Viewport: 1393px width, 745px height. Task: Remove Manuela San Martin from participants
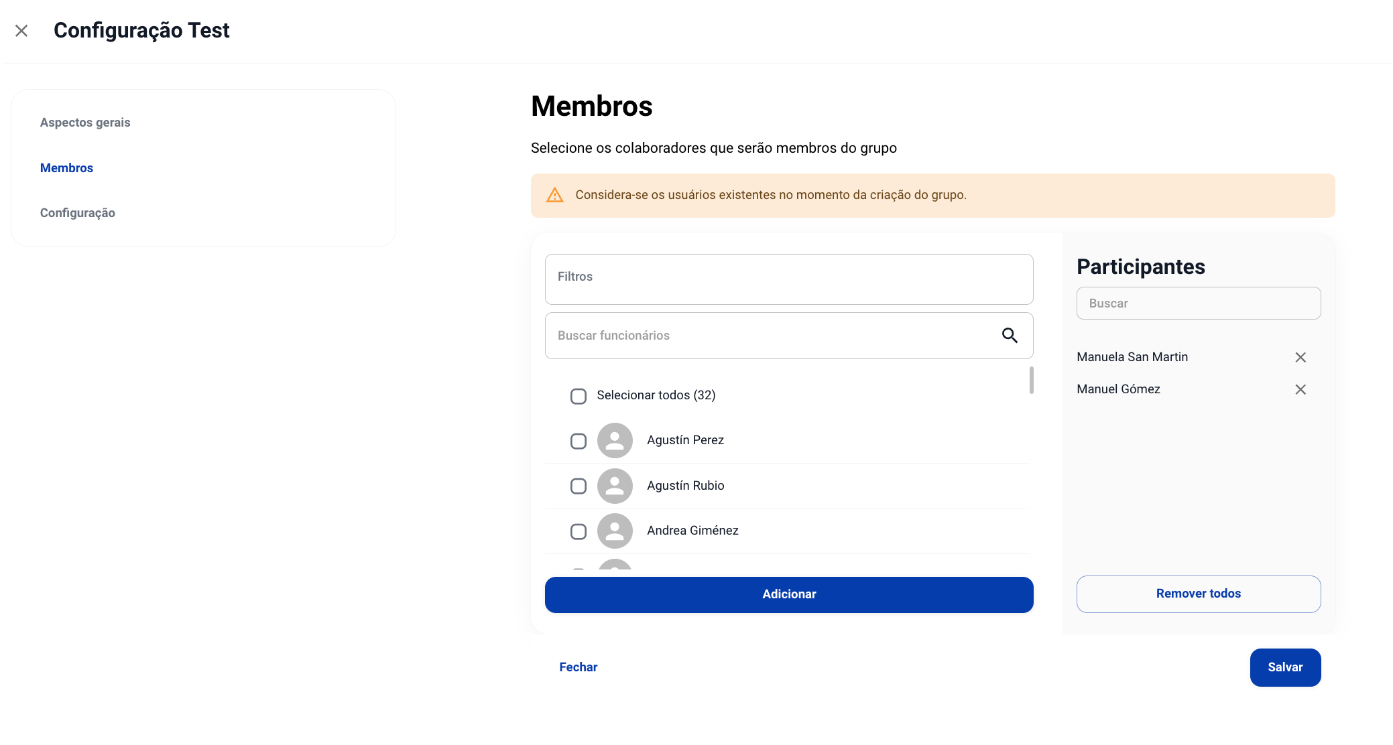pos(1300,357)
